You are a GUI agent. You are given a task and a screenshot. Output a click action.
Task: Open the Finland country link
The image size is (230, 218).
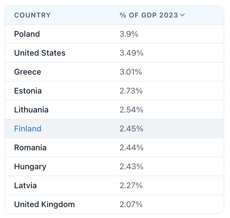[x=28, y=129]
